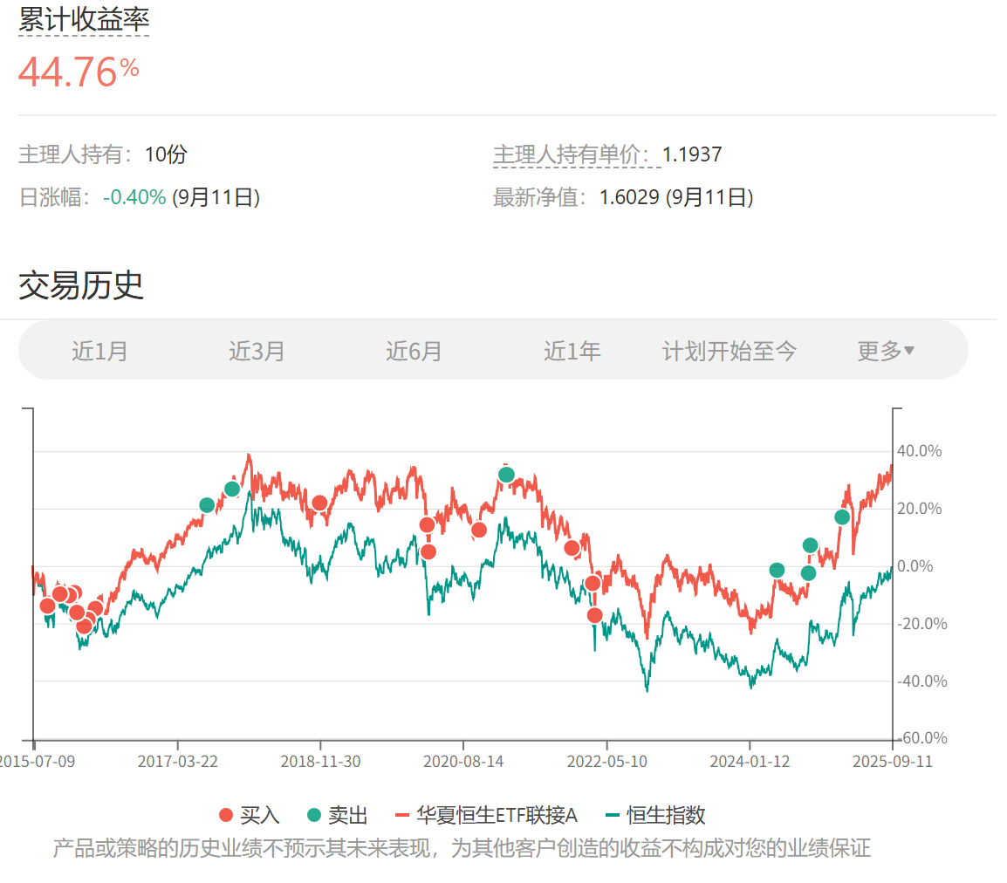The width and height of the screenshot is (1007, 883).
Task: Toggle the 买入 legend series
Action: 250,815
